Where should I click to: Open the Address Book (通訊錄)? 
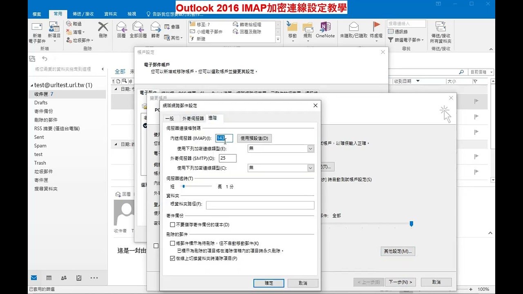click(398, 32)
